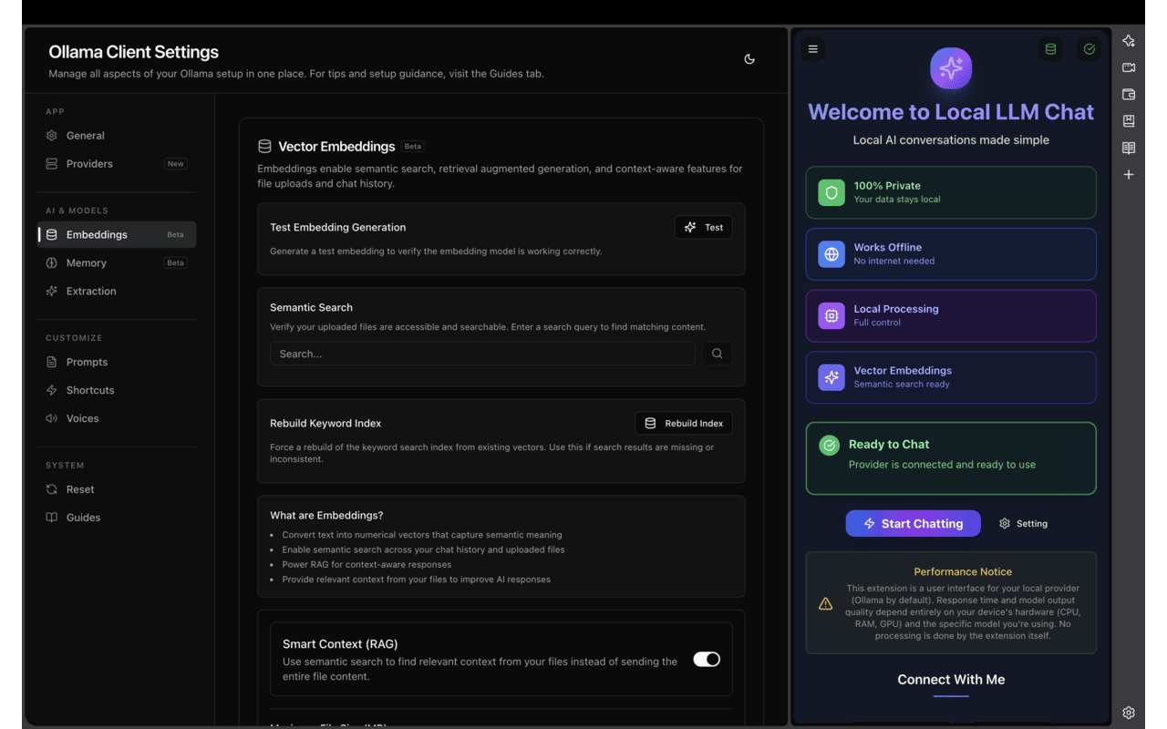Open the Providers settings section
This screenshot has height=729, width=1167.
(x=117, y=164)
